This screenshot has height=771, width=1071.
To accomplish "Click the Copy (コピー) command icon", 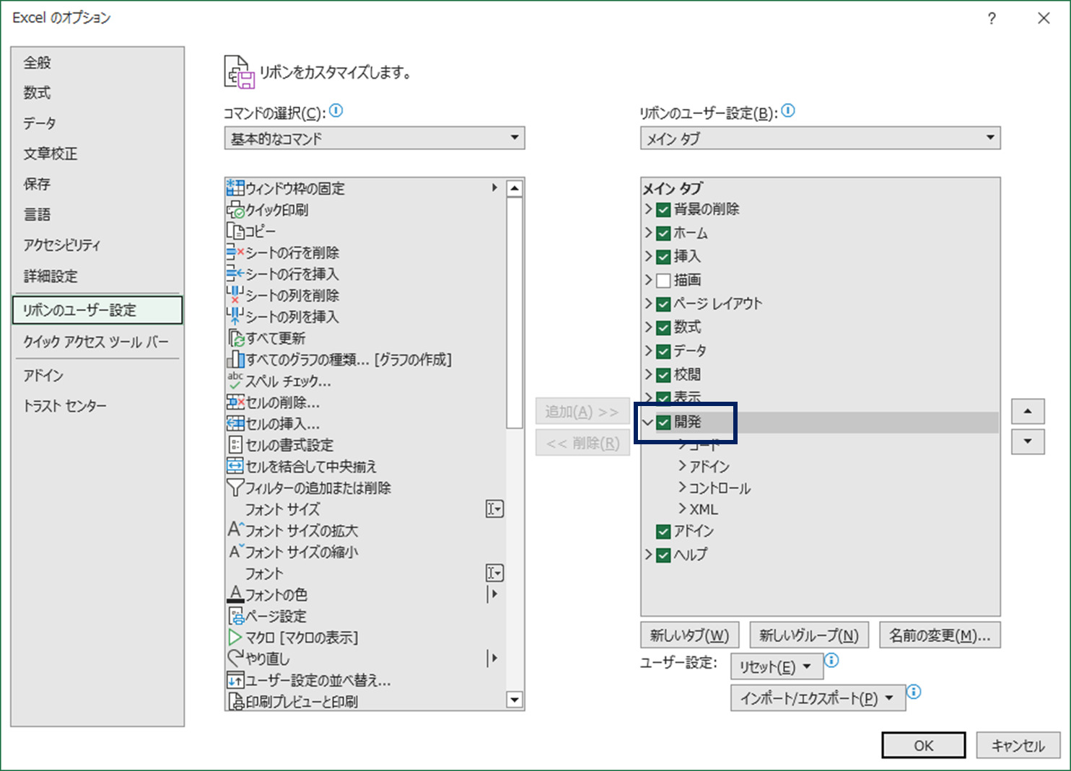I will point(235,232).
